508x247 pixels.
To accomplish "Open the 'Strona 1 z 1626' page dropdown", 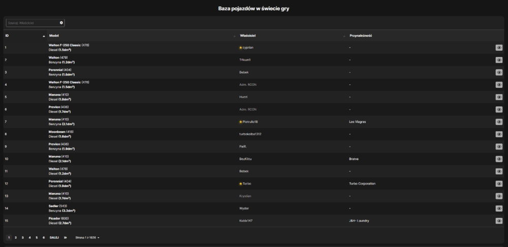I will tap(87, 238).
